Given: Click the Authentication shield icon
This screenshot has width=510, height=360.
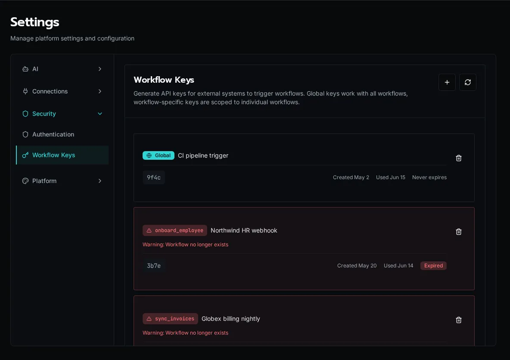Looking at the screenshot, I should tap(25, 134).
